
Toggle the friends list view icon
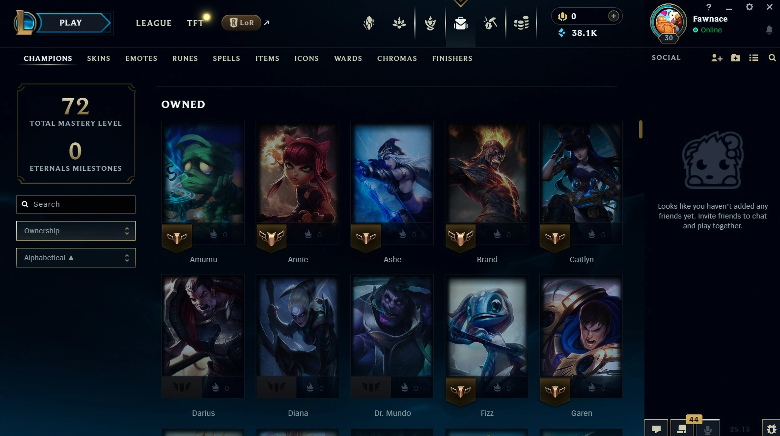coord(753,58)
